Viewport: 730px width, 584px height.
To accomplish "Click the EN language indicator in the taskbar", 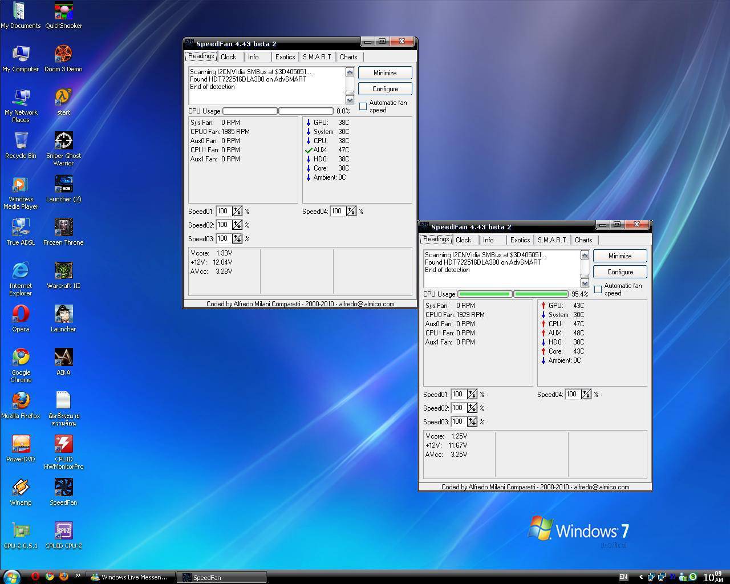I will pos(623,577).
